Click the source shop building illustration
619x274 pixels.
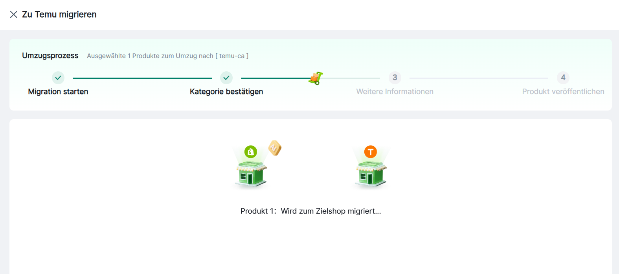[251, 174]
